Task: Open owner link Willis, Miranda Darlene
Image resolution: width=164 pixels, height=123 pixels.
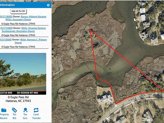Action: tap(34, 28)
